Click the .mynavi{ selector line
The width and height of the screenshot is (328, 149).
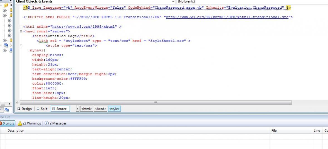coord(37,50)
